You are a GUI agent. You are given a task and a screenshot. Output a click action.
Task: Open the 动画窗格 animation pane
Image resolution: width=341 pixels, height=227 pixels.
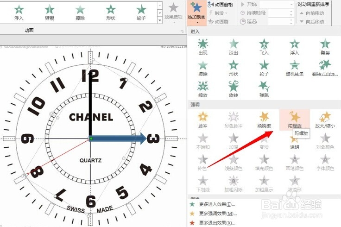(220, 4)
